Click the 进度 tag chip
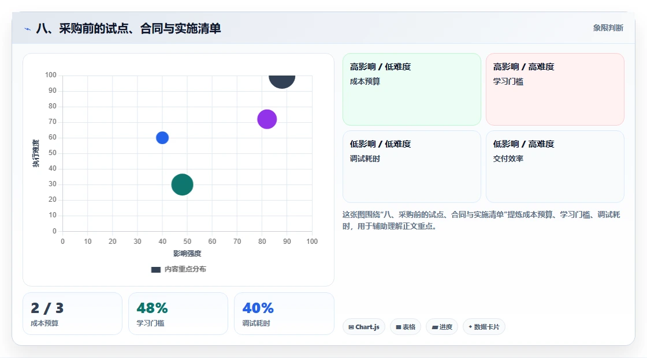The height and width of the screenshot is (358, 647). tap(442, 327)
